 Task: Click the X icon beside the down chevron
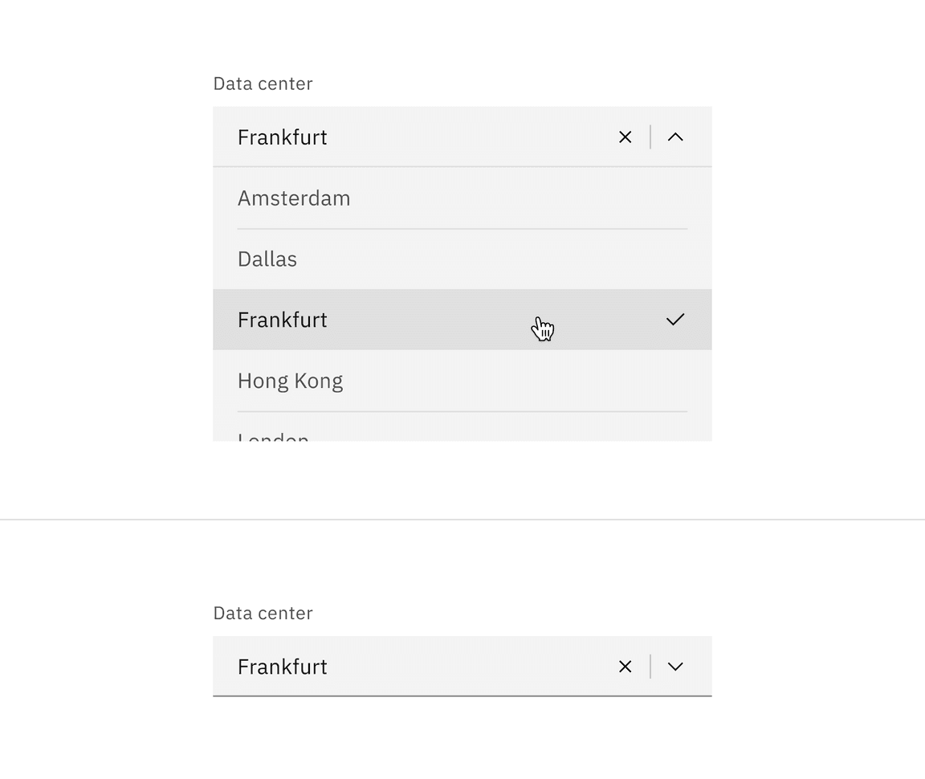625,667
